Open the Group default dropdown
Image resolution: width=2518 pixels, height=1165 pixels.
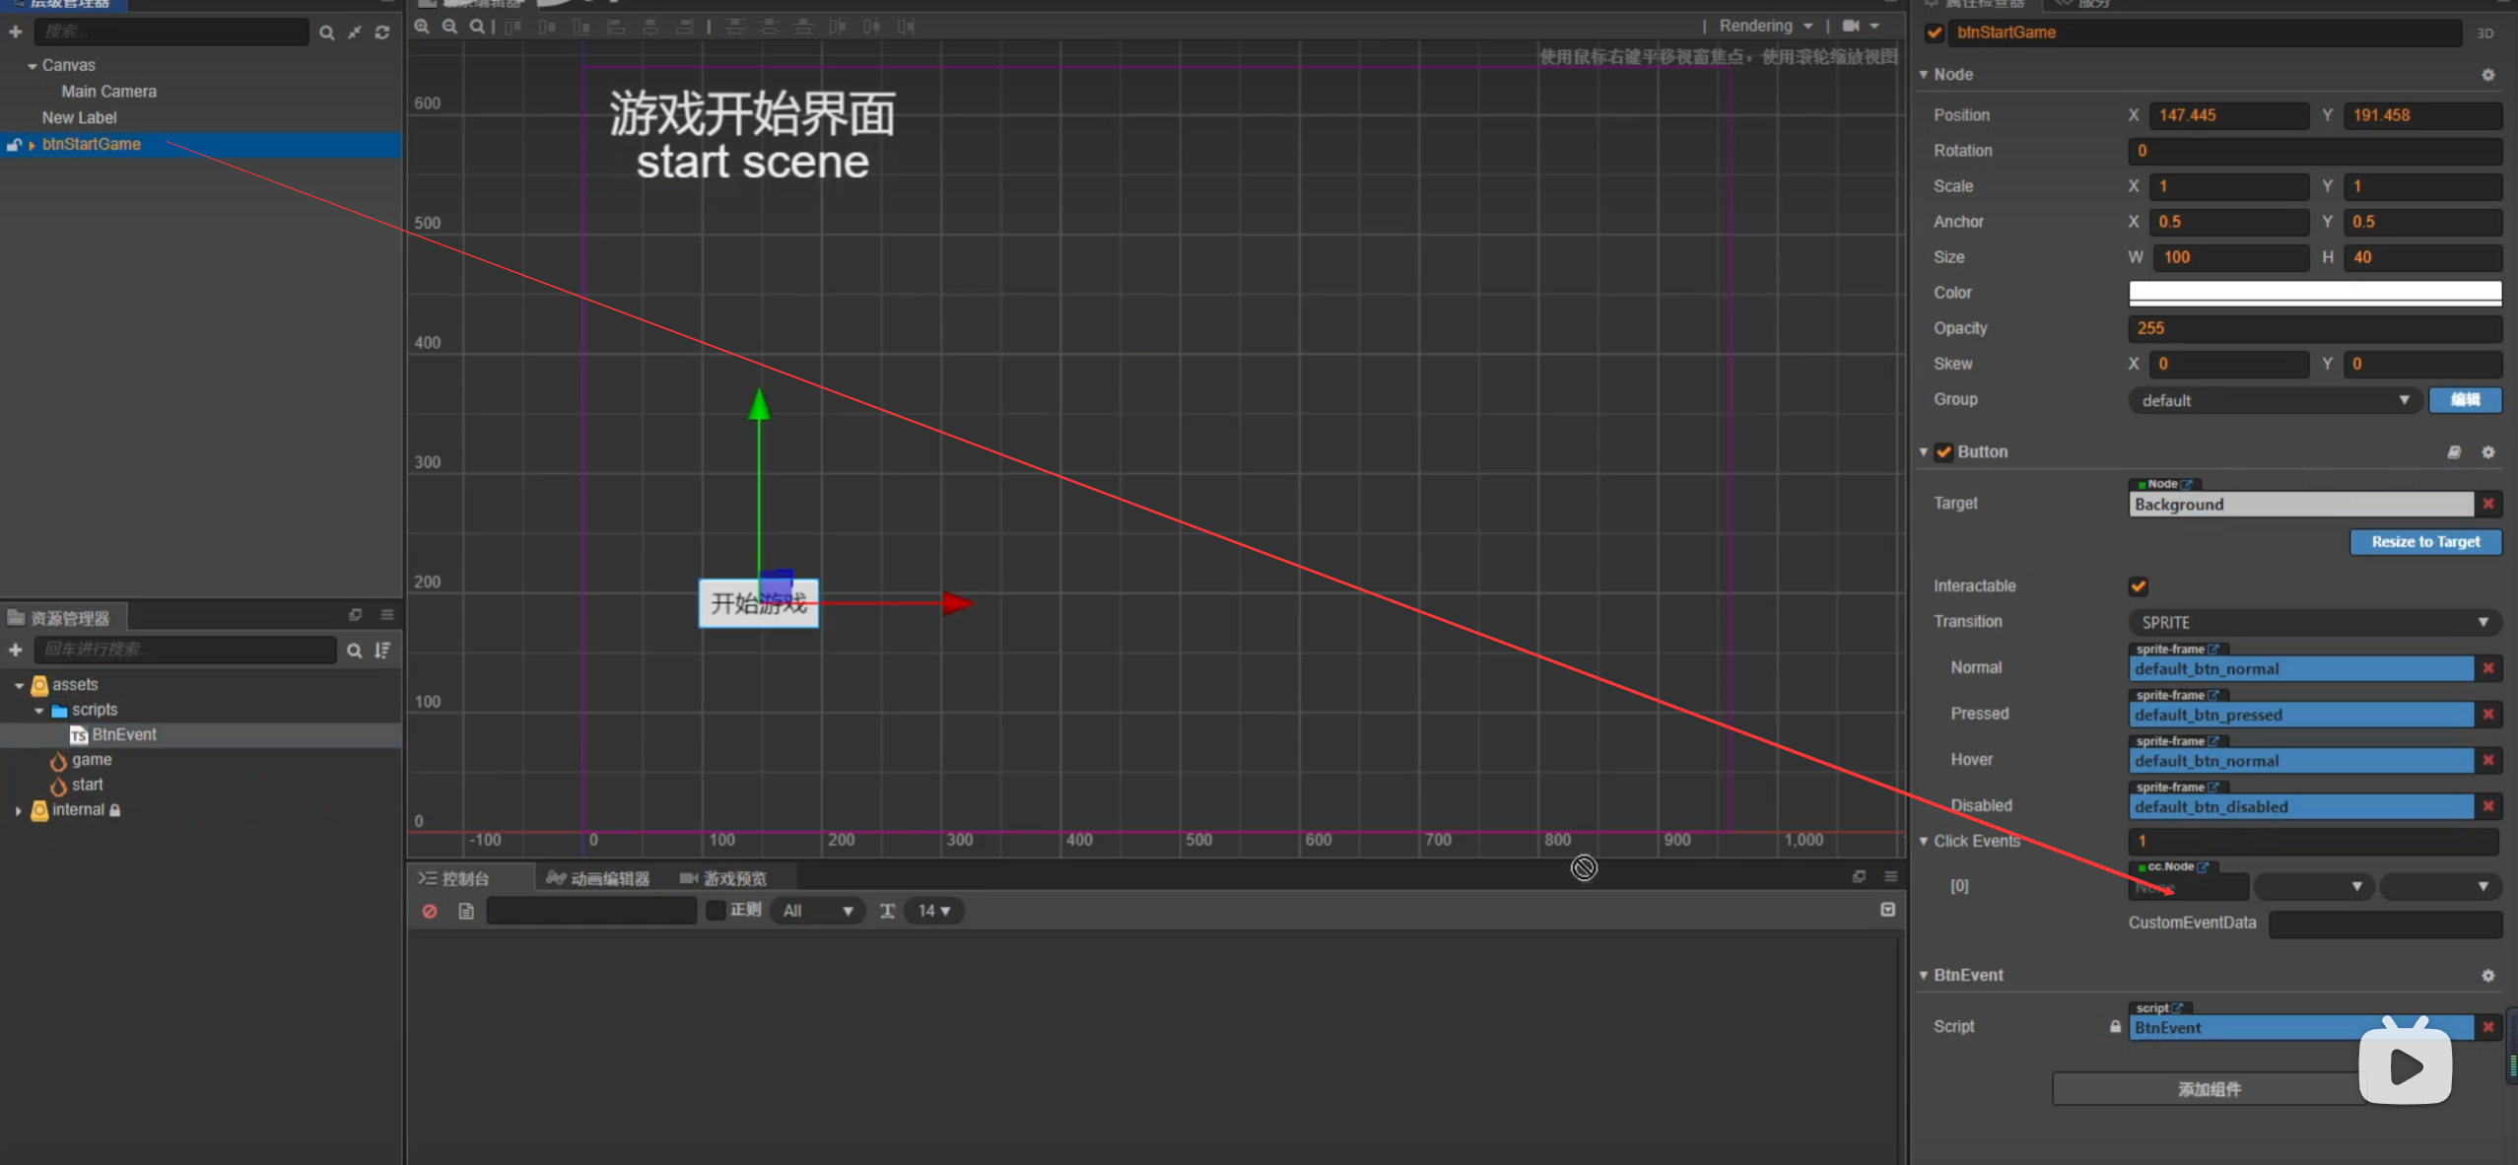2275,400
